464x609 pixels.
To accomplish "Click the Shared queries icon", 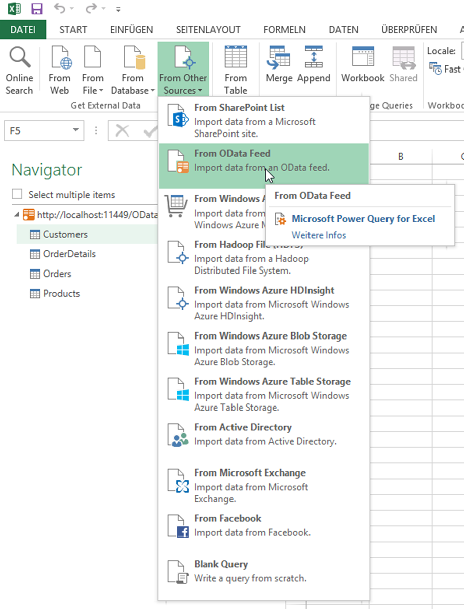I will 403,57.
